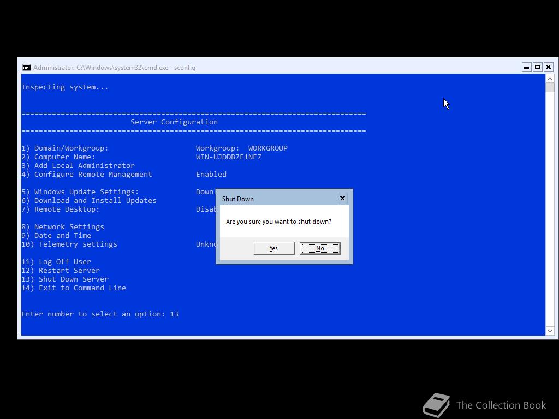Viewport: 559px width, 419px height.
Task: Click 'Exit to Command Line' option
Action: (74, 288)
